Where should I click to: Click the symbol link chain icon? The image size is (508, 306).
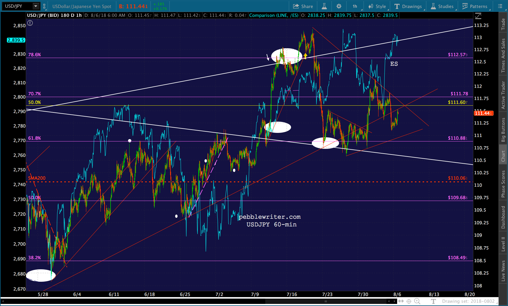(44, 6)
